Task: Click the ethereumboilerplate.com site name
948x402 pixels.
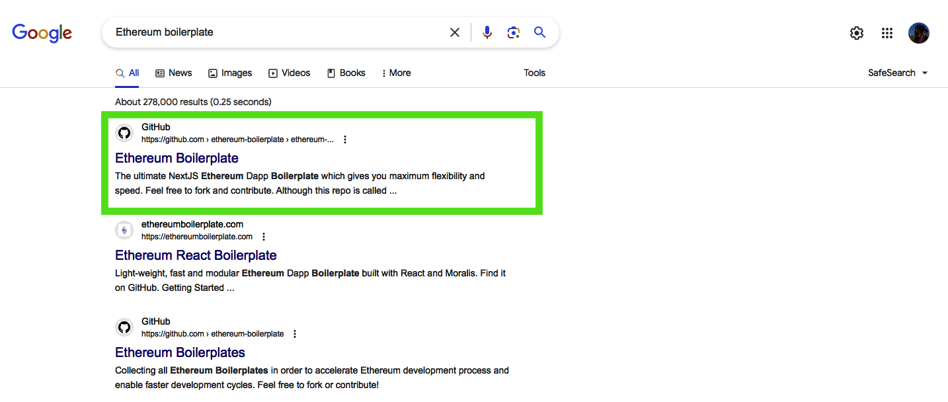Action: [192, 224]
